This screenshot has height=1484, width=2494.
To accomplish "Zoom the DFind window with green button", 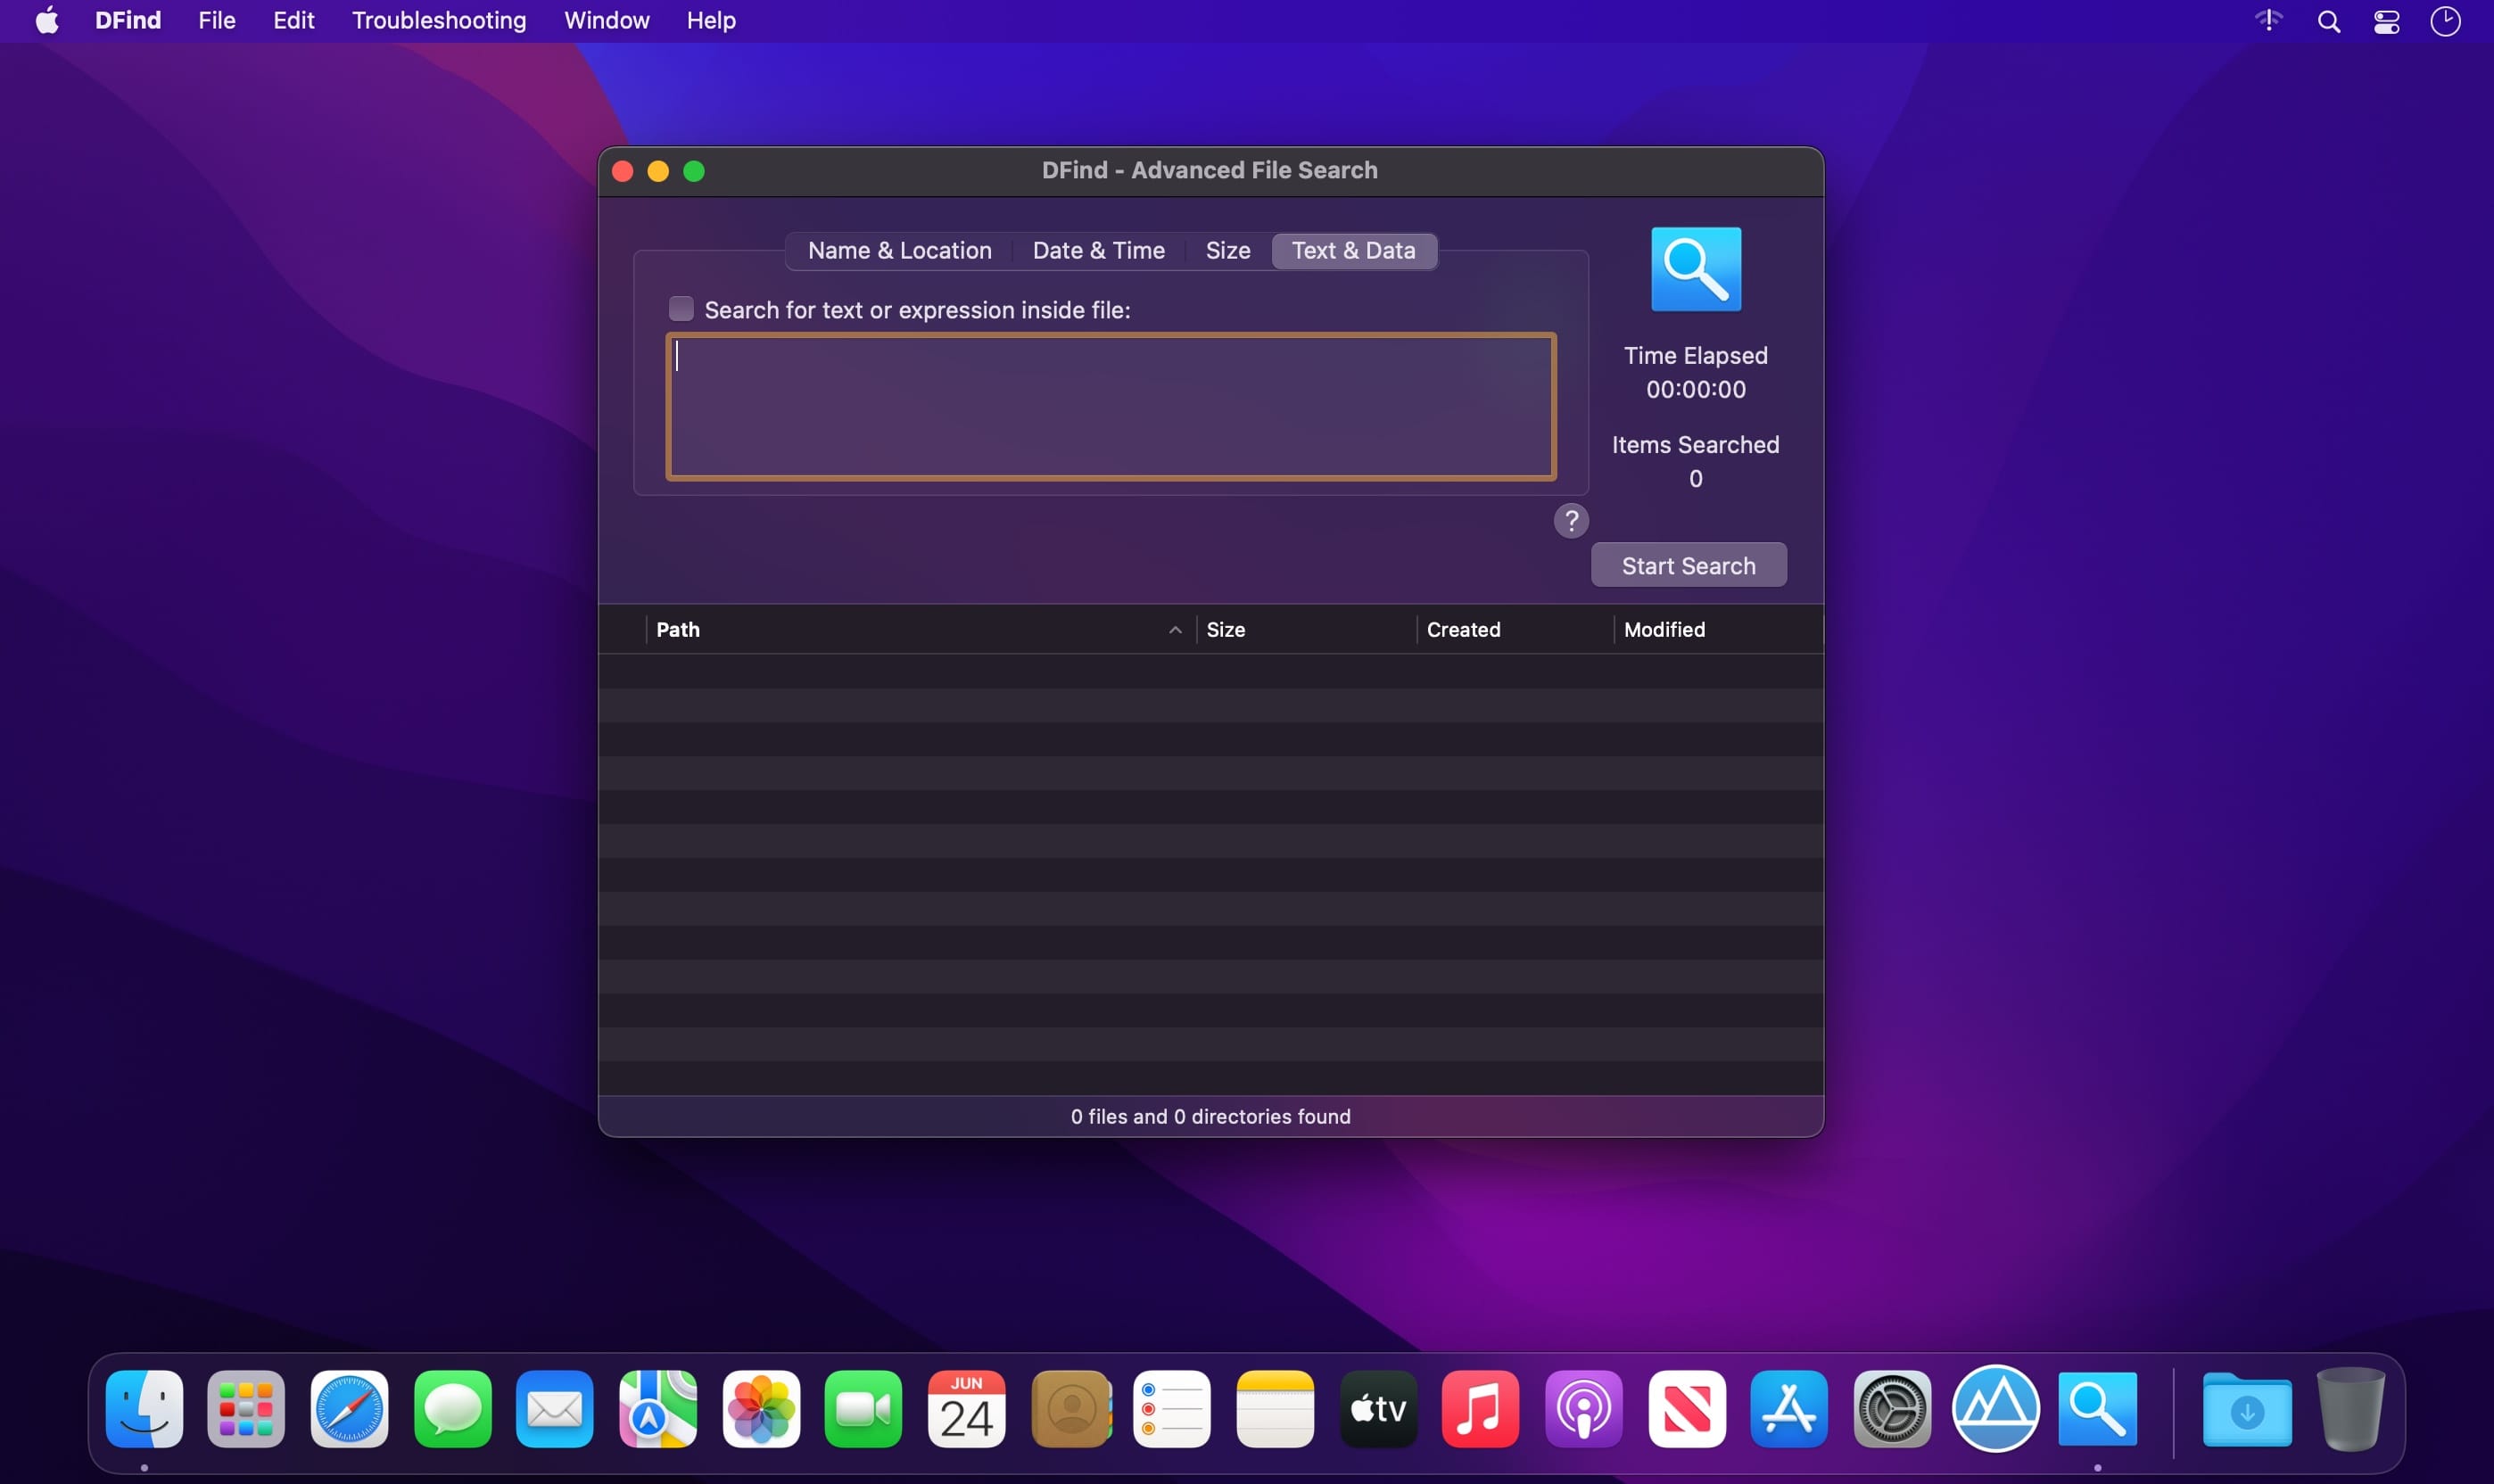I will 694,171.
